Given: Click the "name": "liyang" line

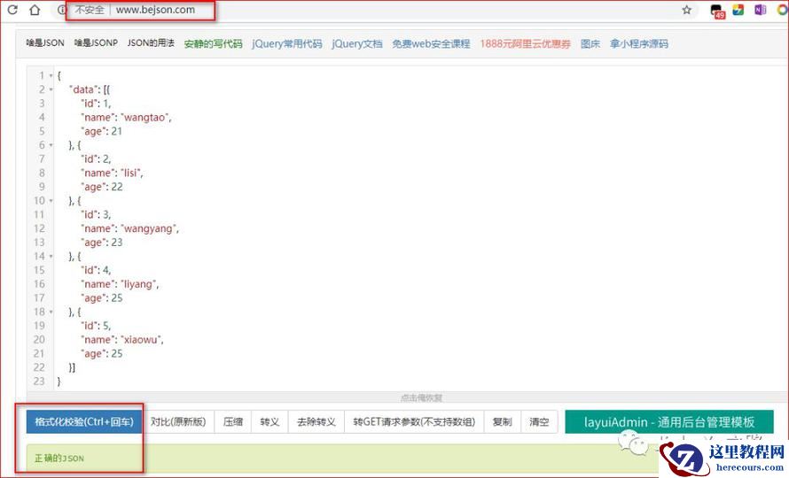Looking at the screenshot, I should coord(120,284).
